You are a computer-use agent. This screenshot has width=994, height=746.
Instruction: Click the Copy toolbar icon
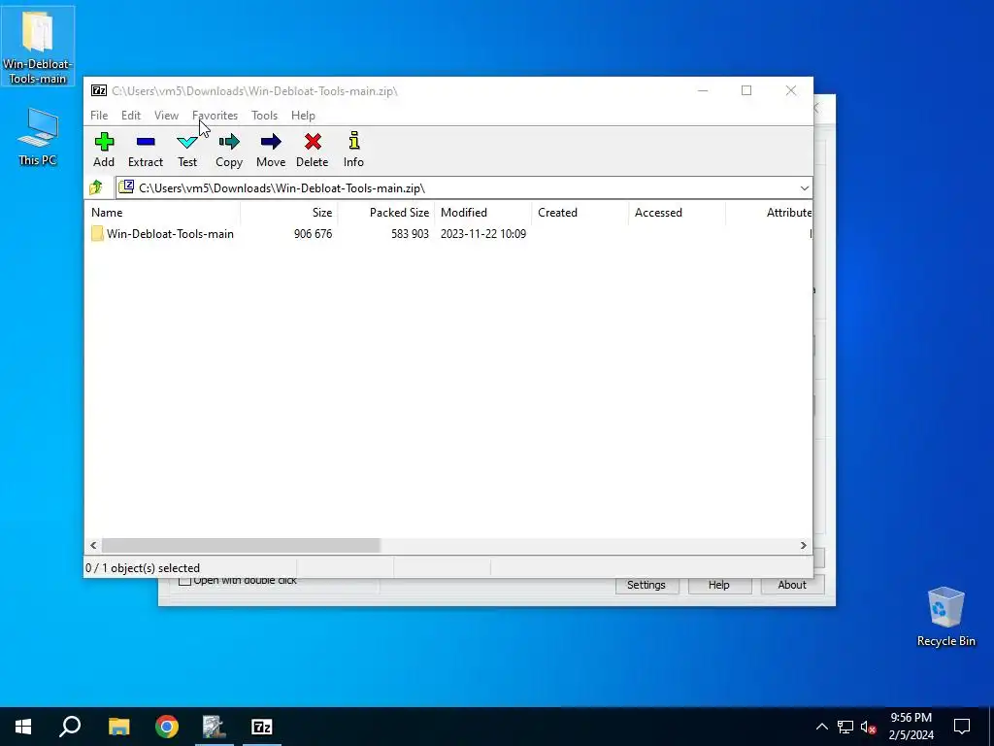(229, 150)
